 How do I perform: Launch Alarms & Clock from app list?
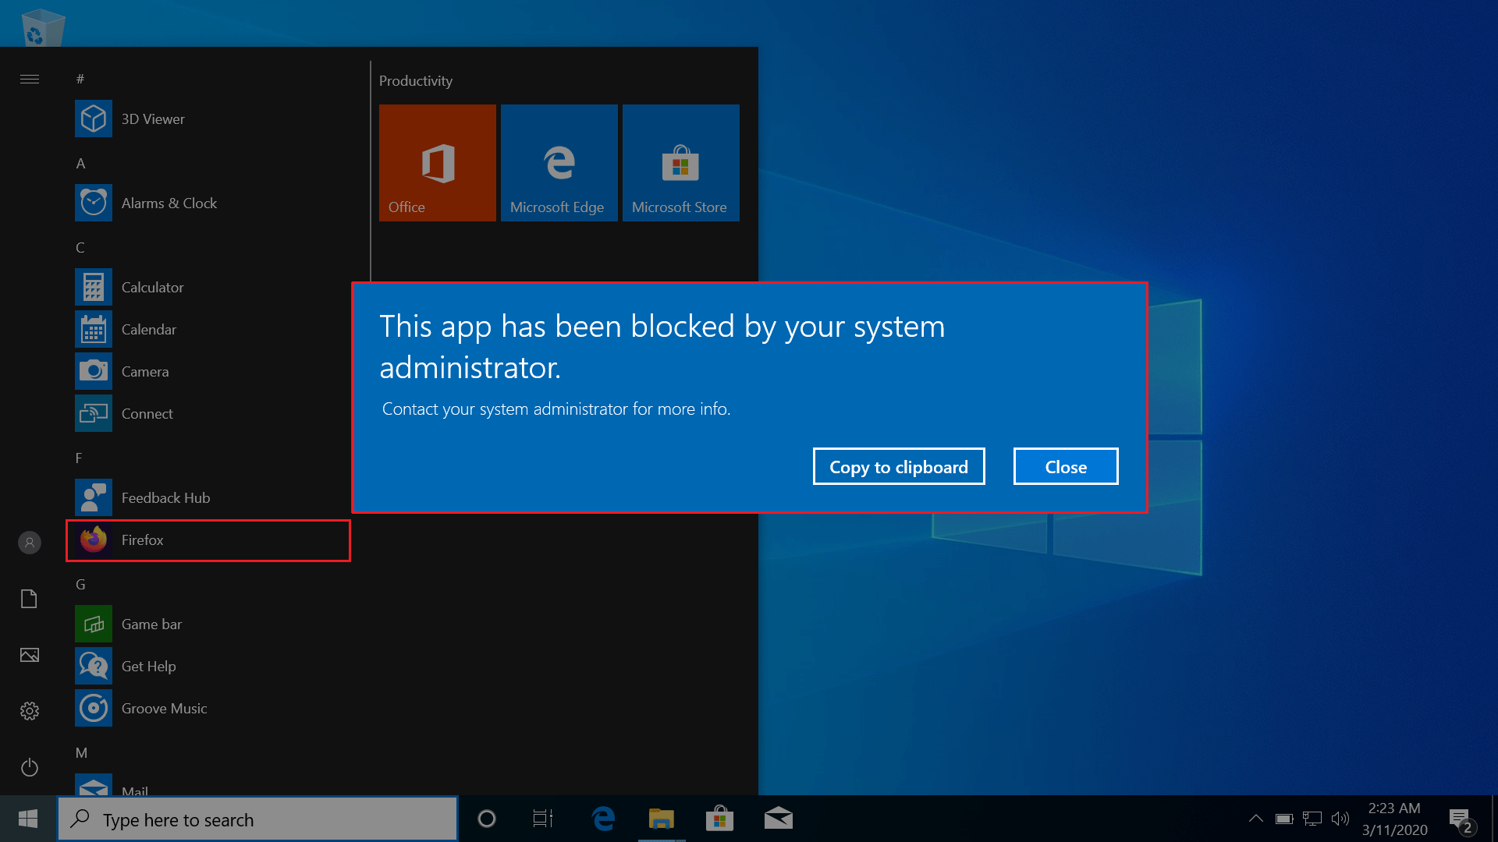pos(208,203)
